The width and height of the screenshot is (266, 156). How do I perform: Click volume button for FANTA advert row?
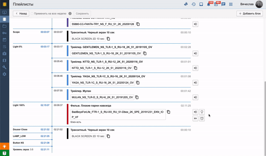195,24
